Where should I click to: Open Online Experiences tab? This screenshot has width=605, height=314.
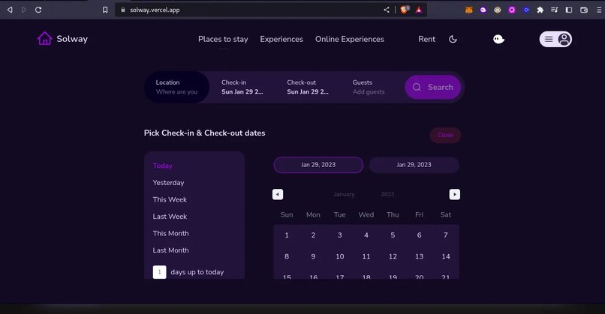click(350, 39)
